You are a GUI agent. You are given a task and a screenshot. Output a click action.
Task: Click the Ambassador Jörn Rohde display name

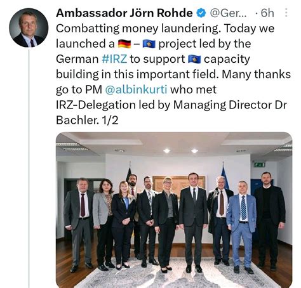pyautogui.click(x=124, y=13)
